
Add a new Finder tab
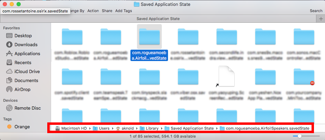coord(321,19)
